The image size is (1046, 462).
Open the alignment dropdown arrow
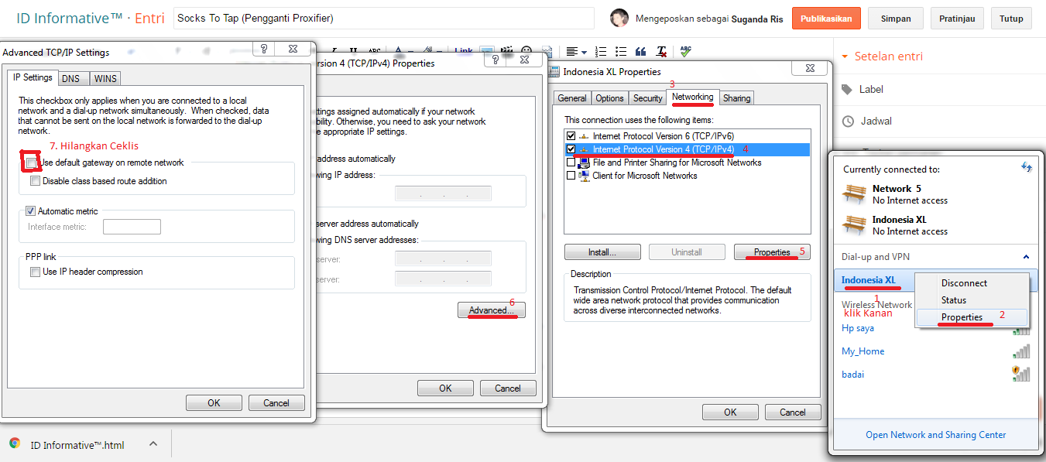(584, 53)
